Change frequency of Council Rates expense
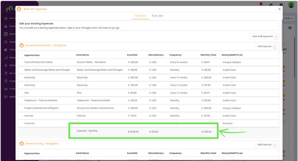298x161 pixels. coord(179,62)
